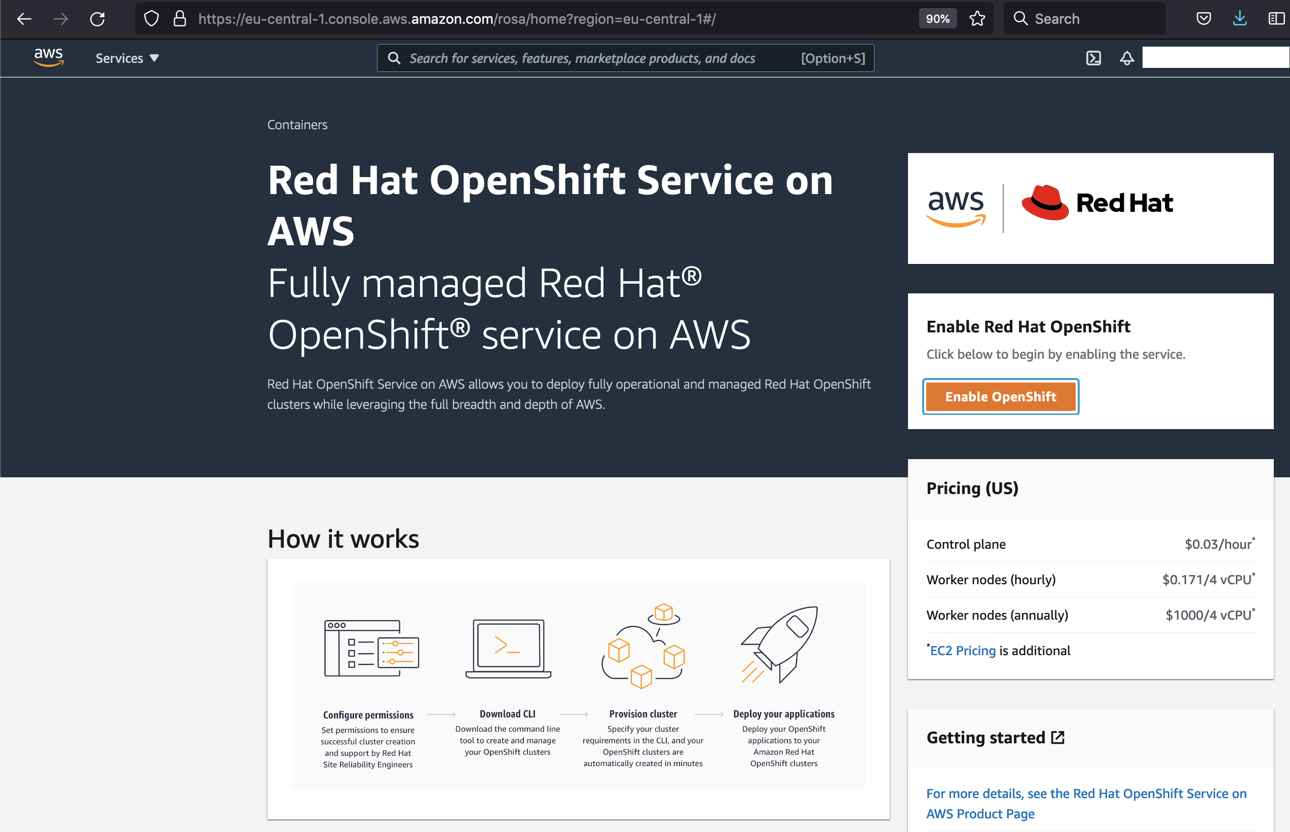Click the Services dropdown menu
Viewport: 1290px width, 832px height.
(x=127, y=58)
